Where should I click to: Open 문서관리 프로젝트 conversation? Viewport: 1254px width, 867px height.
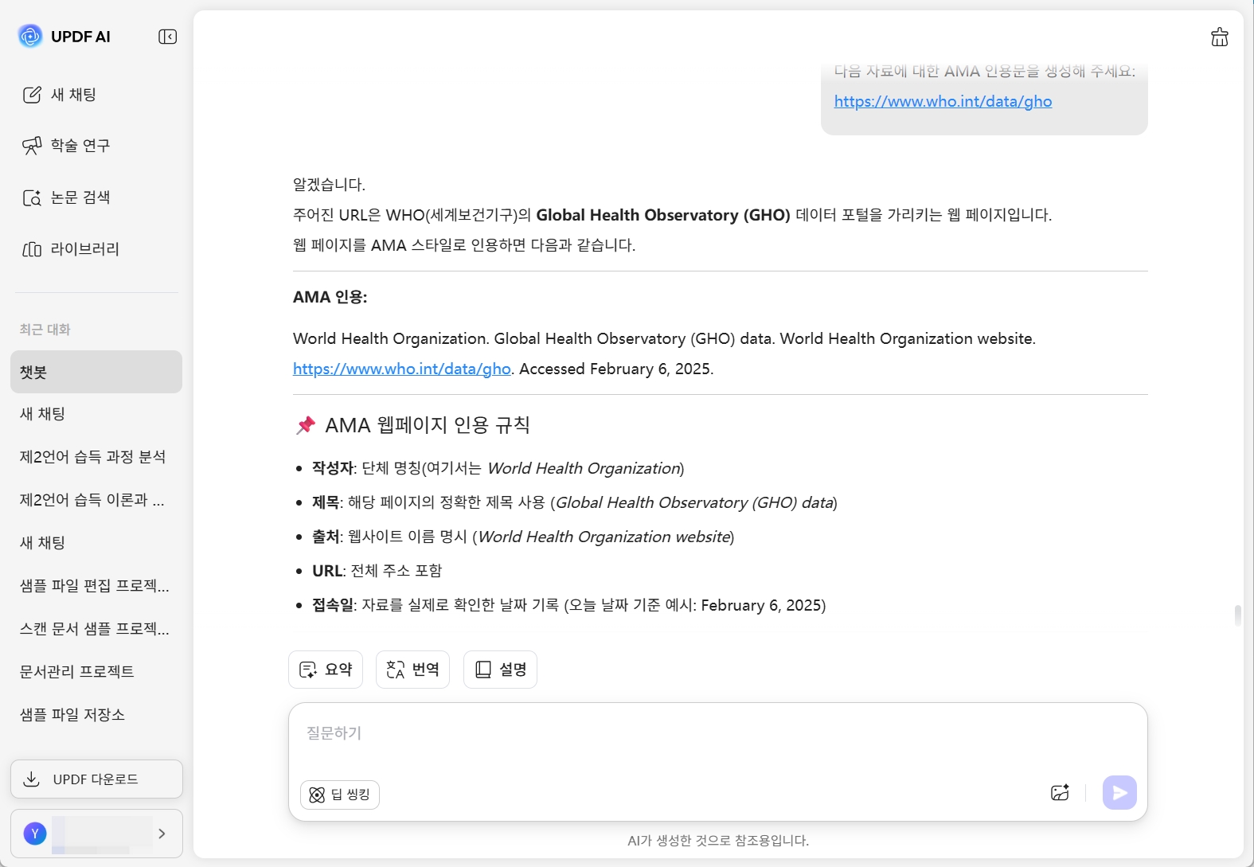click(77, 672)
